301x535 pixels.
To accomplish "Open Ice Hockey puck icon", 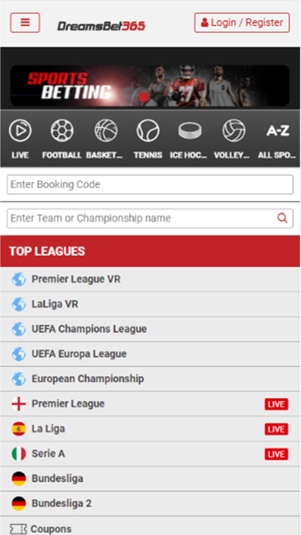I will pos(190,131).
